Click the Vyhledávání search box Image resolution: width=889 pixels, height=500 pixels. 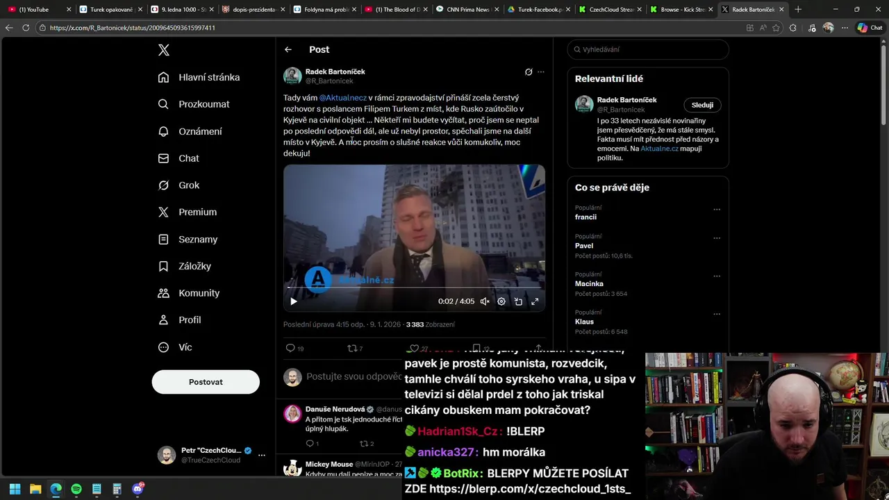(648, 49)
